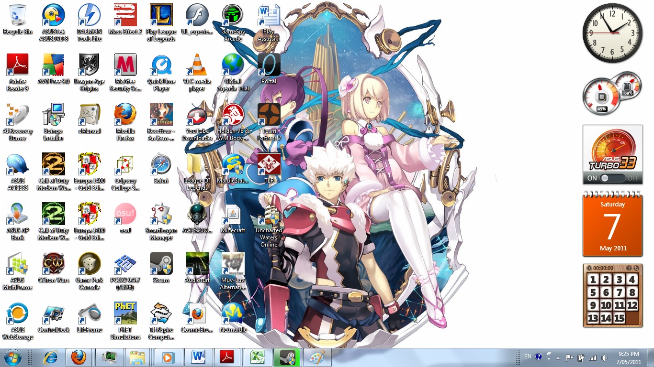Open Action Center flag in tray
Viewport: 654px width, 367px height.
(x=570, y=357)
